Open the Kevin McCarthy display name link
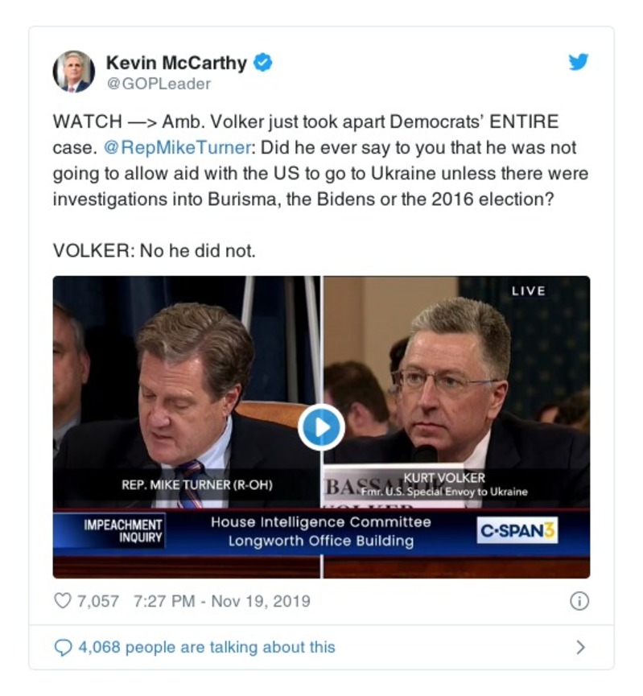The width and height of the screenshot is (643, 696). [x=175, y=62]
